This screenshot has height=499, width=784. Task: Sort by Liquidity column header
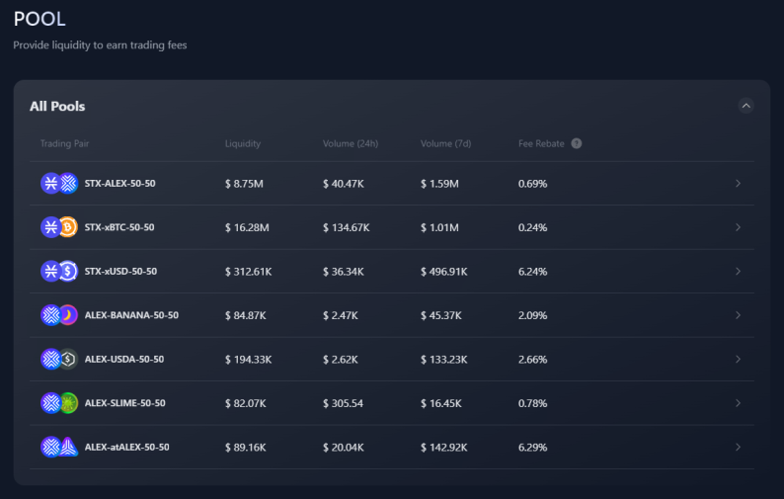pos(243,143)
